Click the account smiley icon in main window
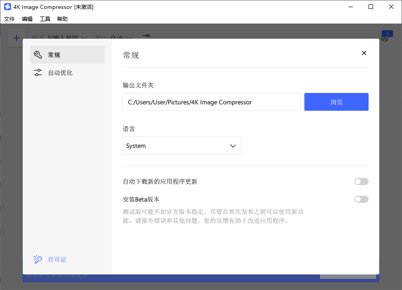Viewport: 402px width, 290px height. click(384, 38)
